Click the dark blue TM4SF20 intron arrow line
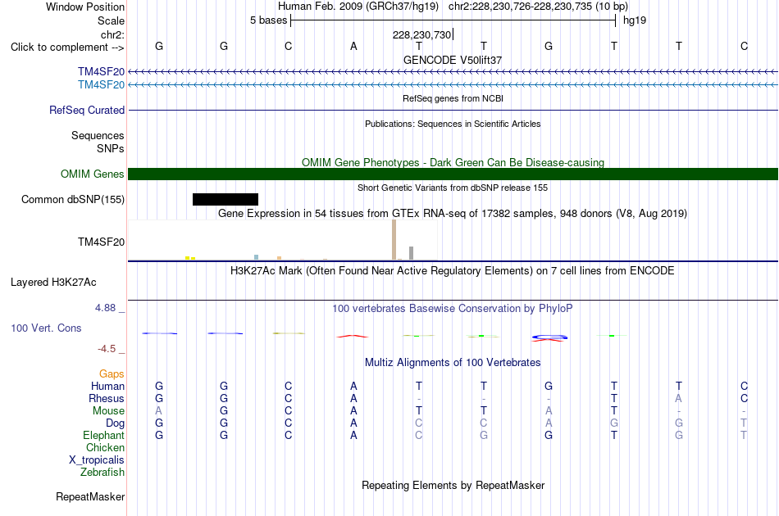The image size is (779, 516). [453, 72]
